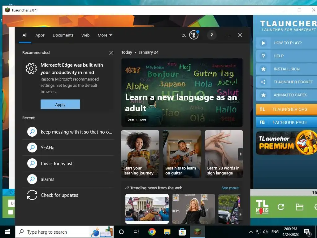The image size is (317, 238).
Task: Click the search icon beside 'YEAHa'
Action: pyautogui.click(x=32, y=148)
